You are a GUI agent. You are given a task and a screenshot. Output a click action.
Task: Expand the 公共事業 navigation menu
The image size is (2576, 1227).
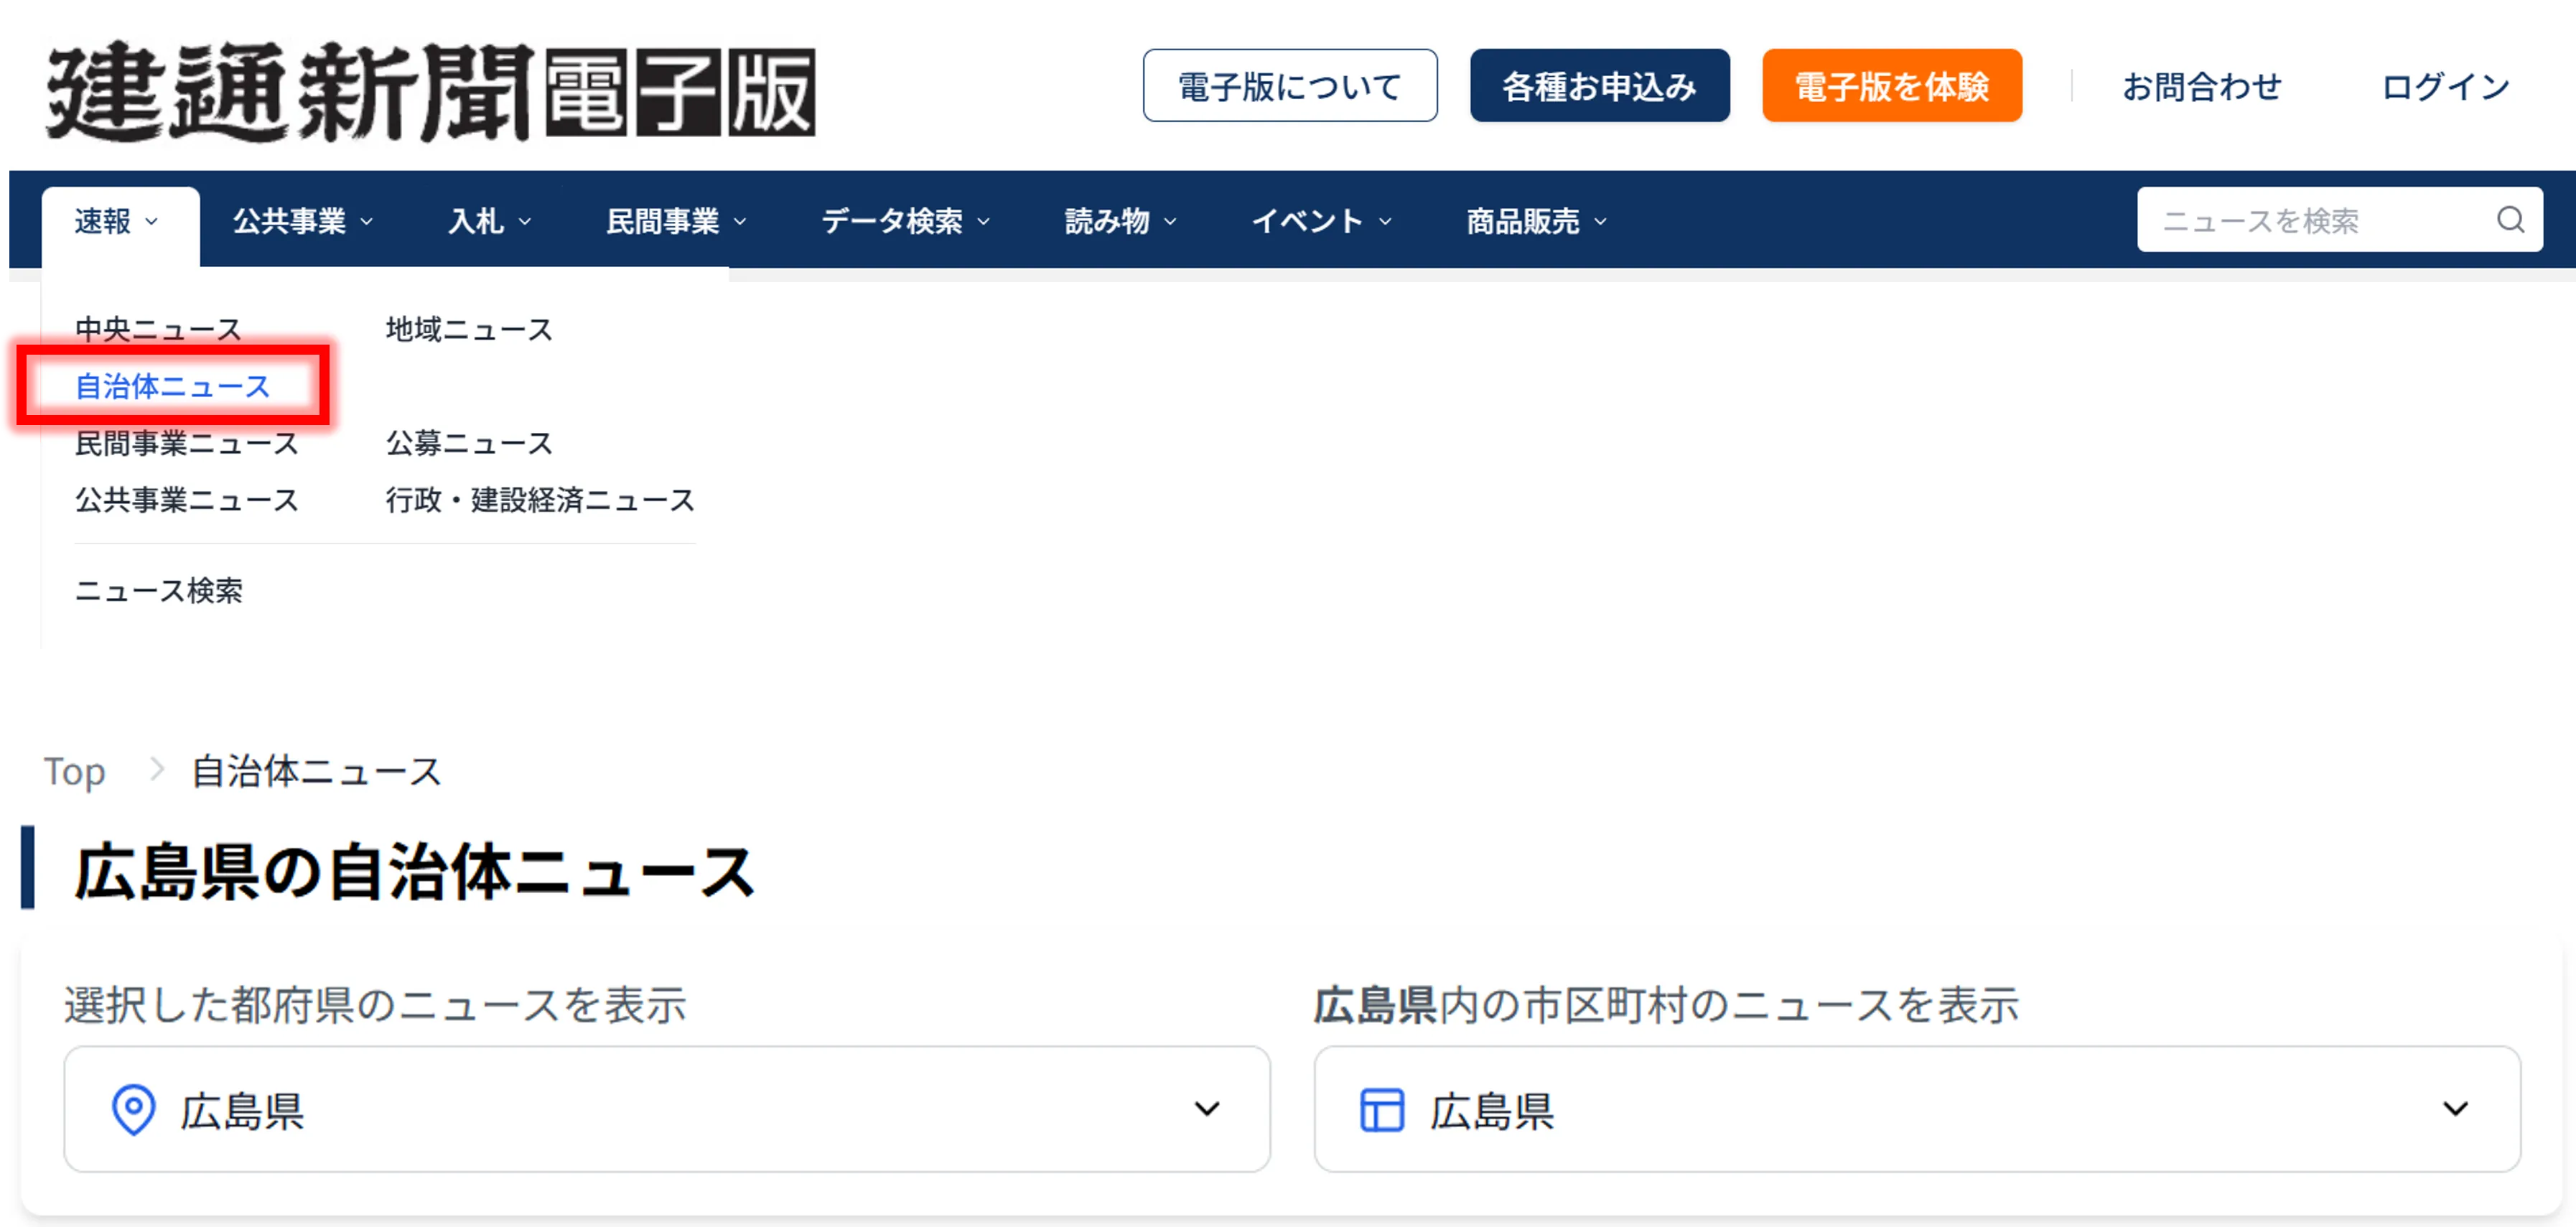303,221
